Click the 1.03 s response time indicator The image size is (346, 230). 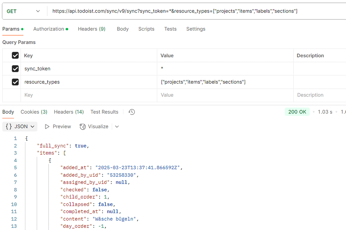tap(325, 112)
